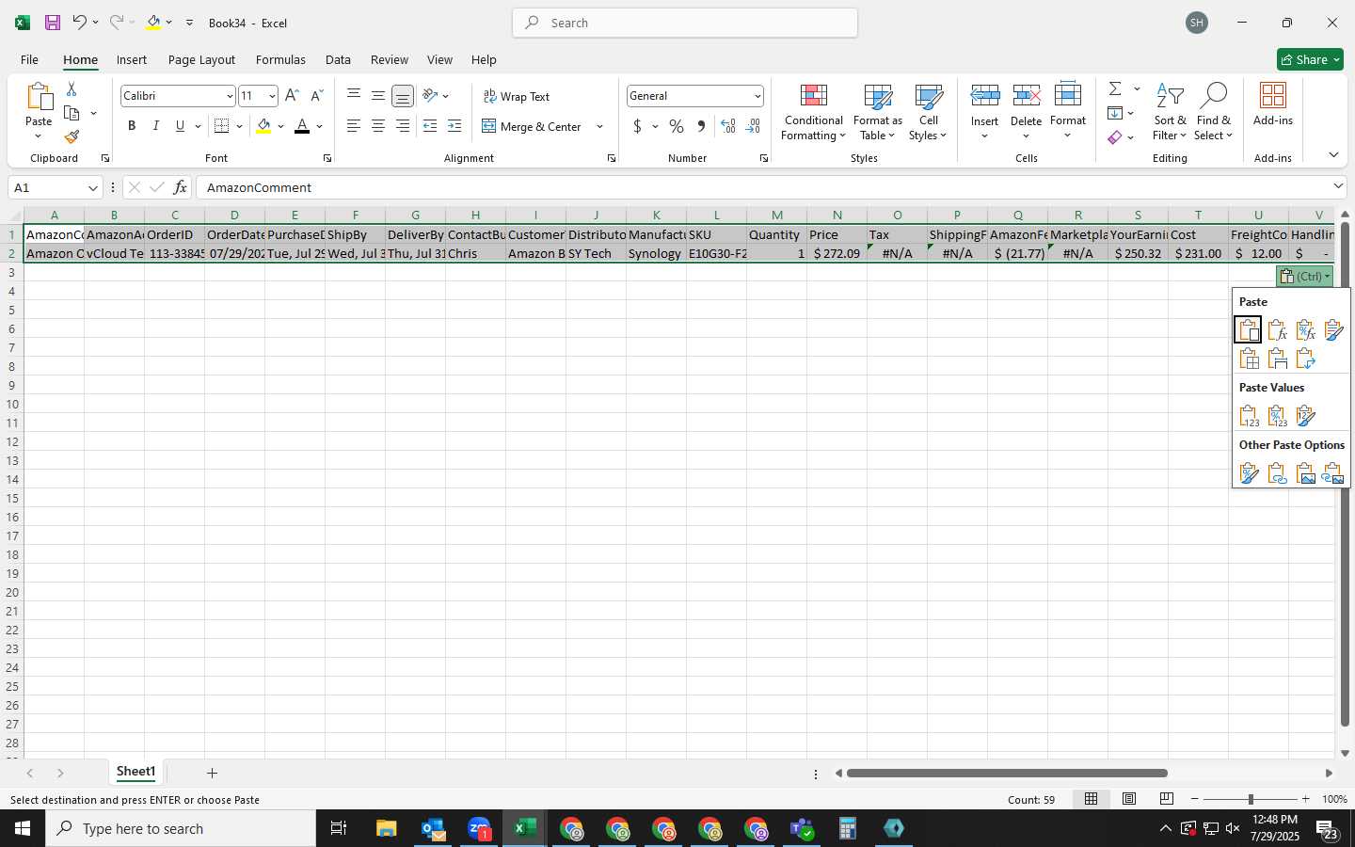Click the Save icon in title bar

tap(53, 23)
